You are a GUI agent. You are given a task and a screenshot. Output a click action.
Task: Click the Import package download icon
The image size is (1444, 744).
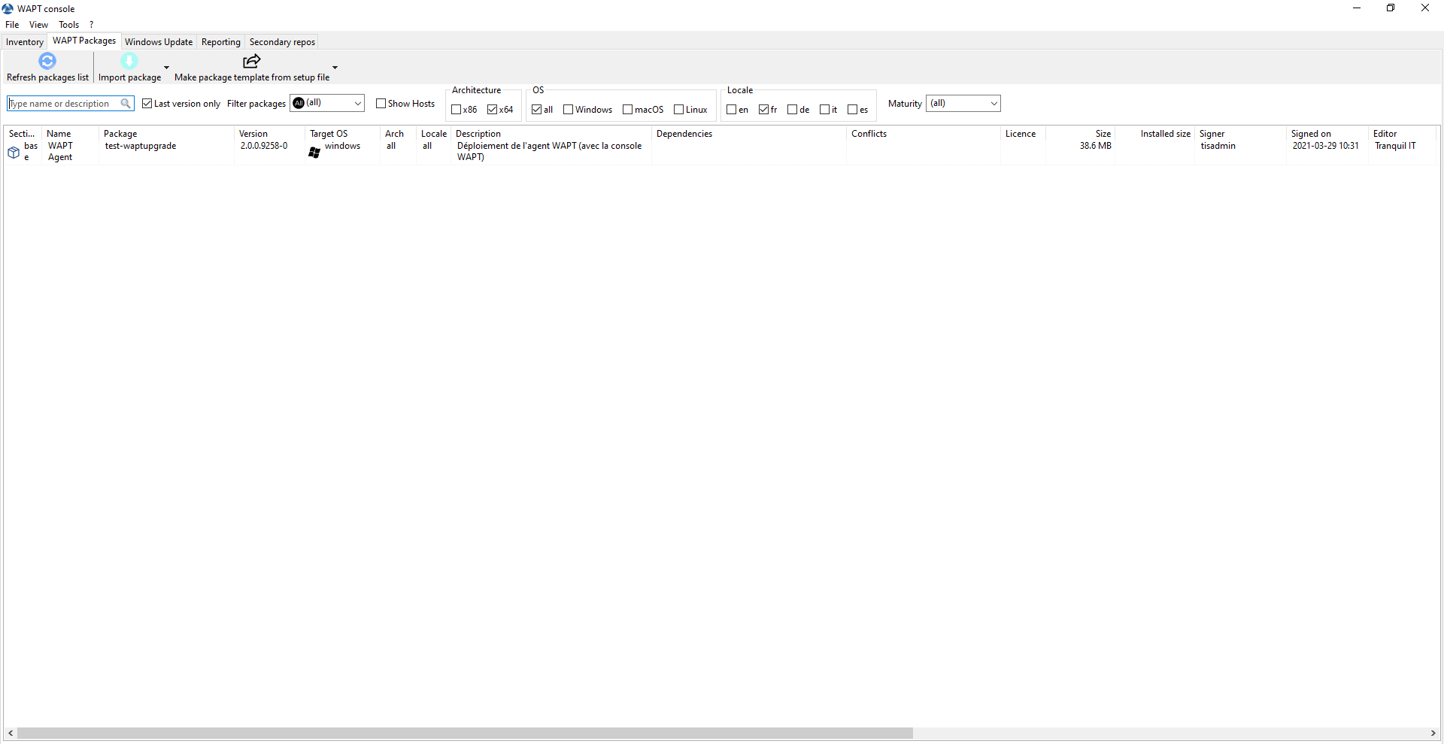point(129,62)
